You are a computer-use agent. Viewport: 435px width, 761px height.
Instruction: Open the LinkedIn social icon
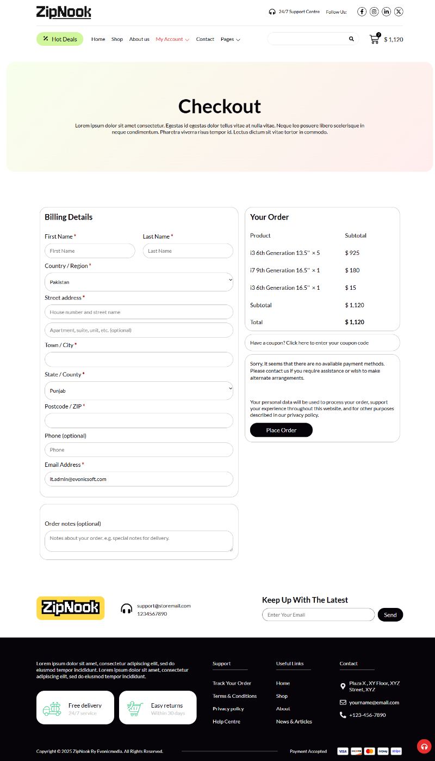point(387,11)
